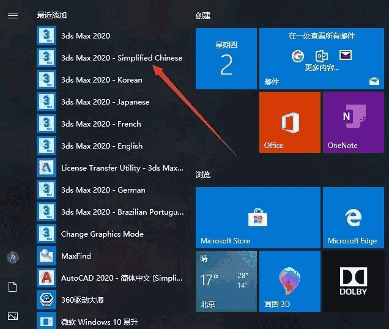The image size is (389, 329).
Task: Click the Outlook icon in mail tile
Action: pyautogui.click(x=322, y=56)
